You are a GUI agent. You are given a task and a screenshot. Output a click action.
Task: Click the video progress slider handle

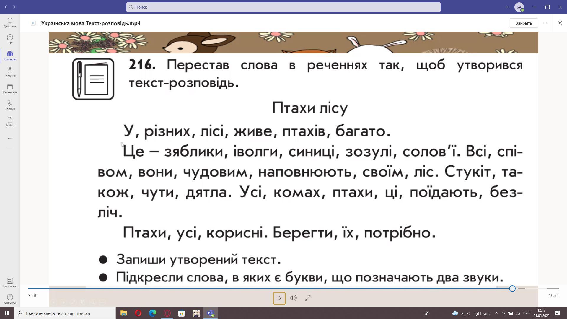pyautogui.click(x=512, y=289)
